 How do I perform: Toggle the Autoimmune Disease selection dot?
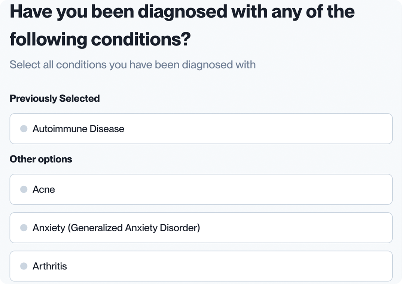(x=24, y=129)
